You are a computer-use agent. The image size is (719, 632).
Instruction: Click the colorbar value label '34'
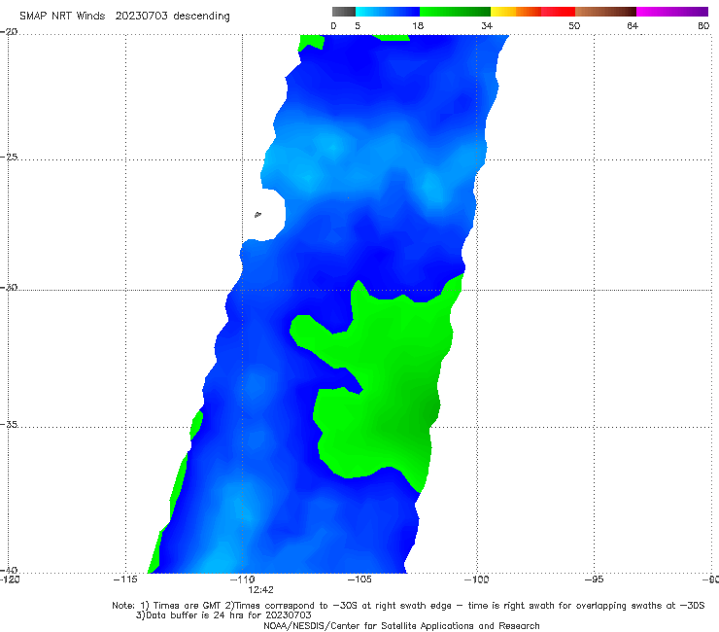(487, 25)
